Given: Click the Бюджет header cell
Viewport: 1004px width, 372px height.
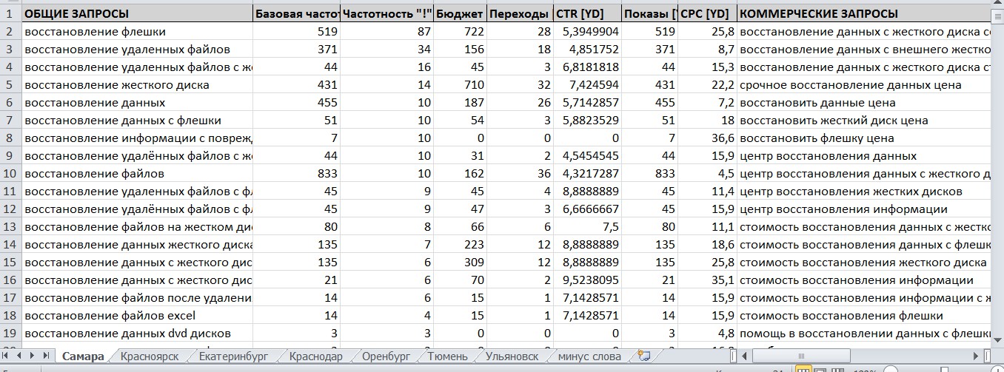Looking at the screenshot, I should coord(461,13).
